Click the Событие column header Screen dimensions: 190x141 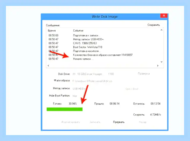pos(78,31)
